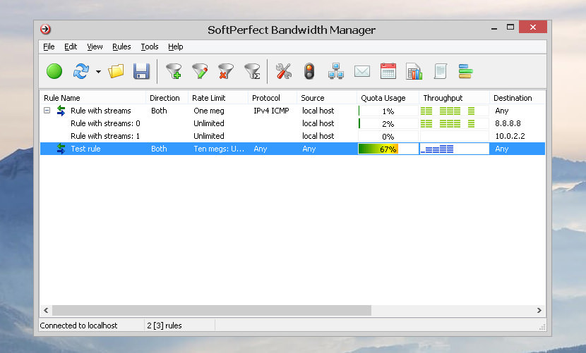Click the '2 [3] rules' status text

[x=164, y=326]
